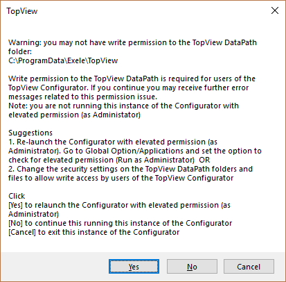Screen dimensions: 286x282
Task: Click the C:\ProgramData\Exele\TopView path text
Action: coord(63,60)
